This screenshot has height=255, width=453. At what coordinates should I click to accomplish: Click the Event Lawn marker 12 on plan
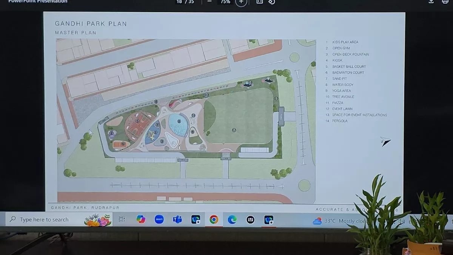(234, 130)
